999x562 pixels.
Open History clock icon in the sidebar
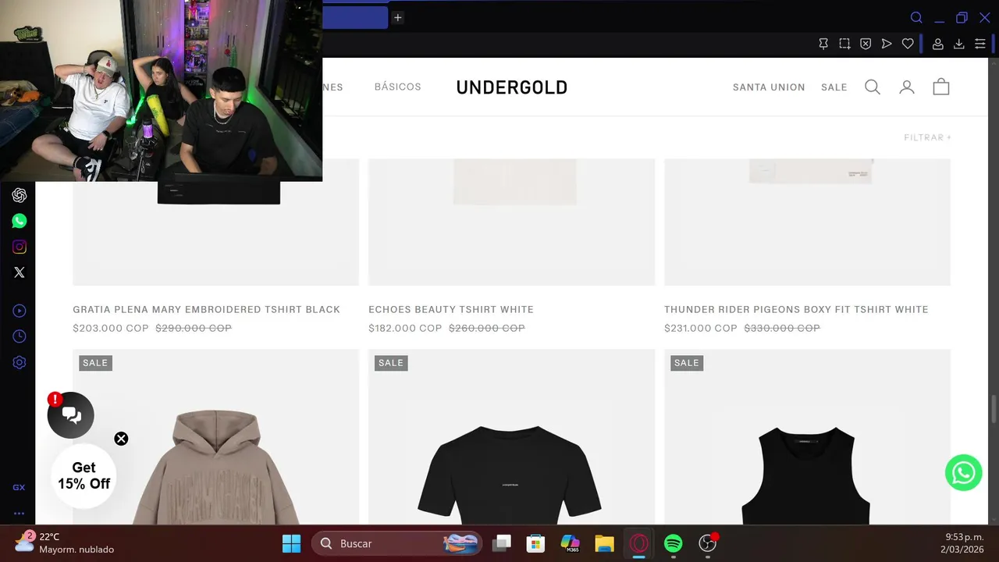20,336
